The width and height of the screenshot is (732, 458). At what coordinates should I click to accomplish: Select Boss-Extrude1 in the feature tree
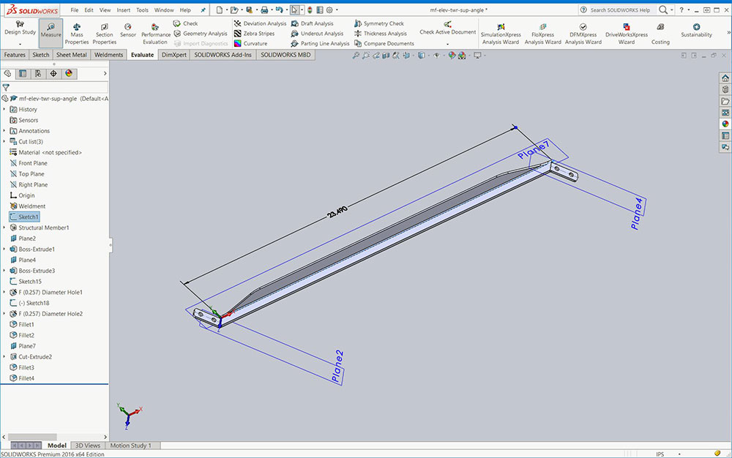pos(36,249)
